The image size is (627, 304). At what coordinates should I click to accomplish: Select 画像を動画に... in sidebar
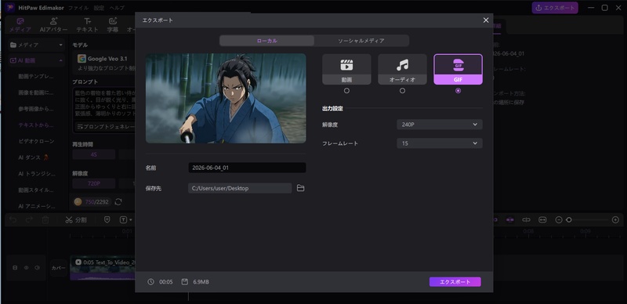36,92
